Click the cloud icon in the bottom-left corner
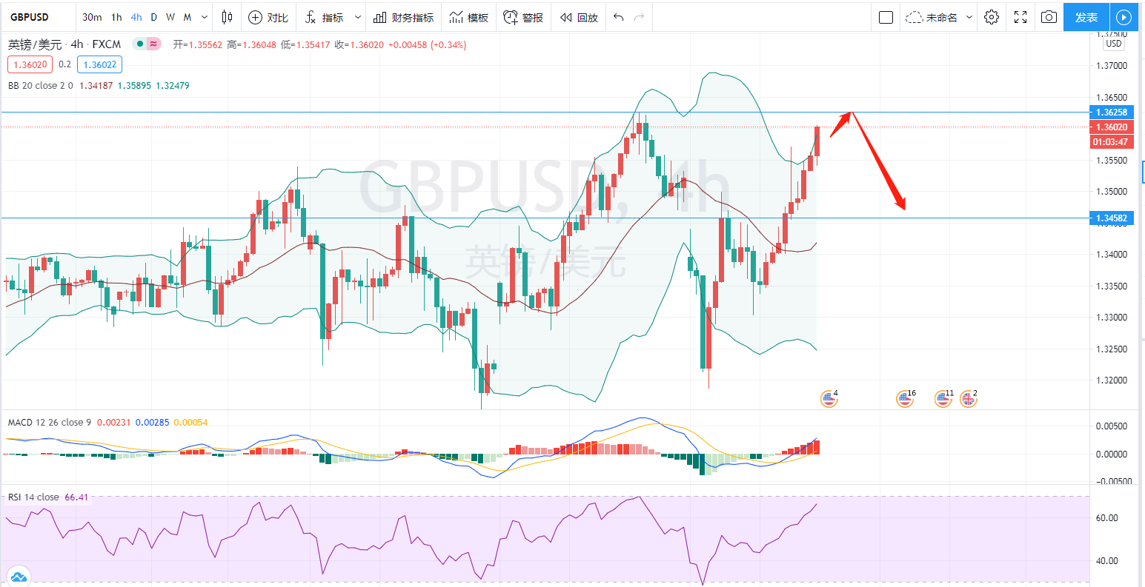 pyautogui.click(x=18, y=576)
